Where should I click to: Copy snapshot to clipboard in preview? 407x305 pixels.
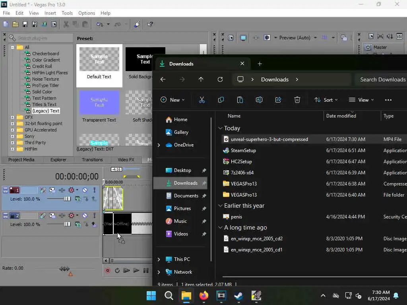(344, 38)
